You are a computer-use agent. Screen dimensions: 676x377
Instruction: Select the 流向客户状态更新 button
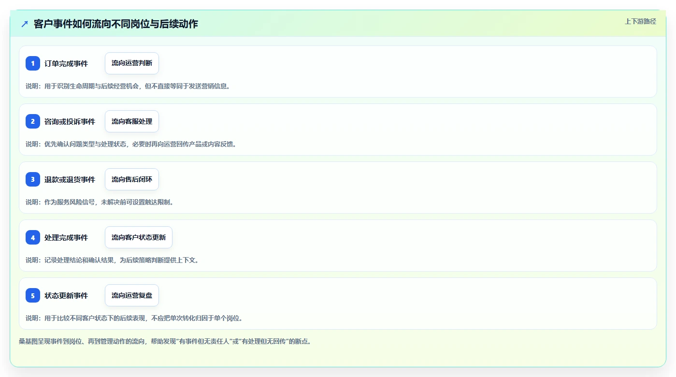pos(139,237)
